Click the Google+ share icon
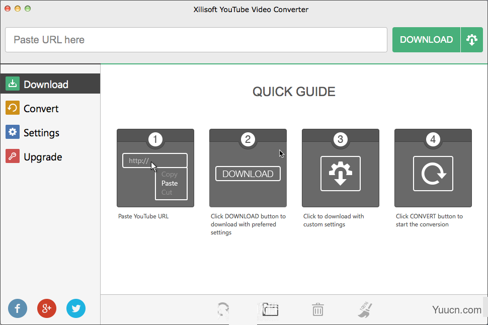 47,308
